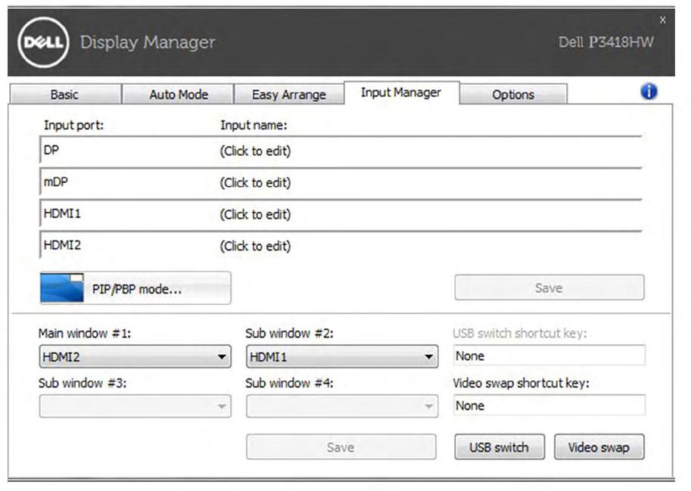Open the blue info icon
The image size is (691, 491).
click(x=649, y=92)
